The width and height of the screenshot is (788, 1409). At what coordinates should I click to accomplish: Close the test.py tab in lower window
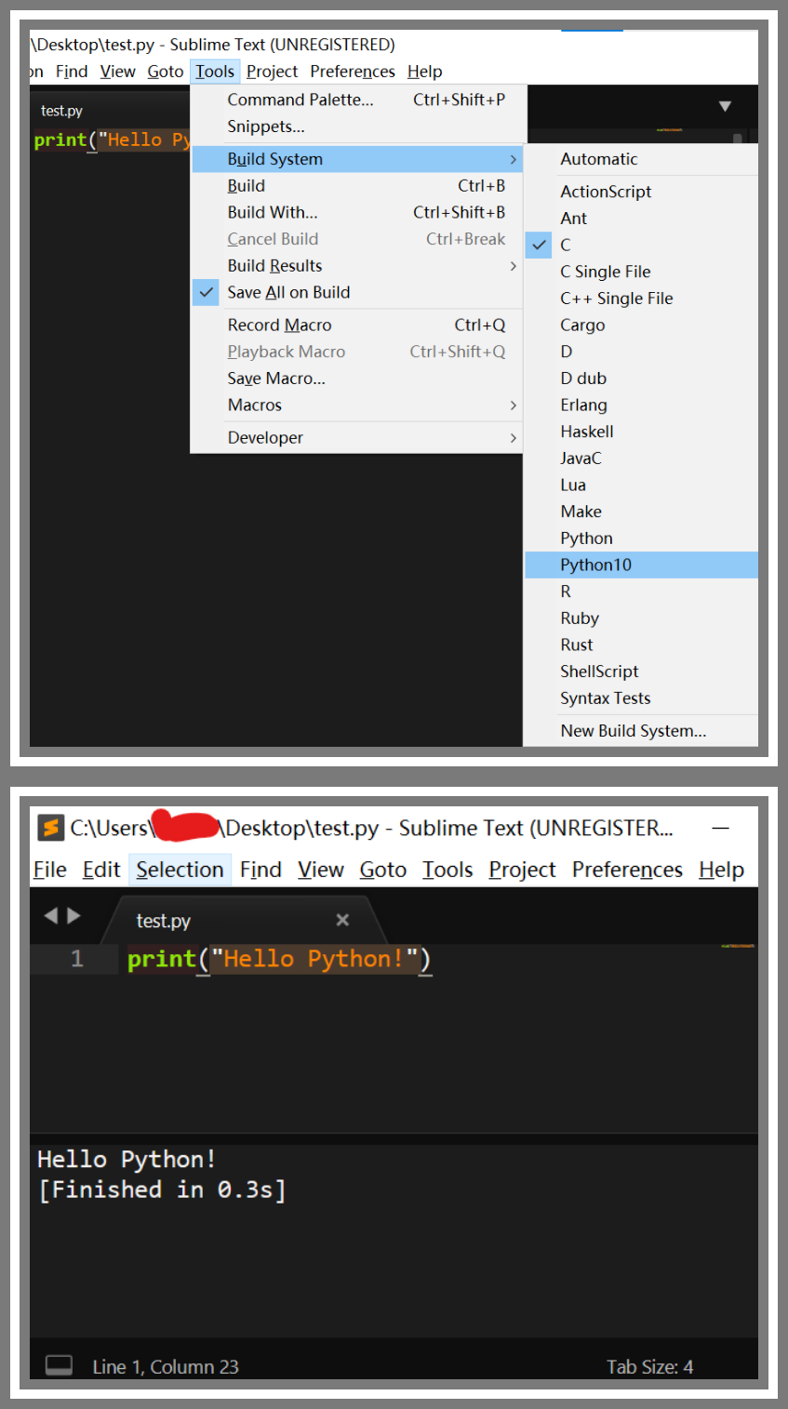[342, 920]
